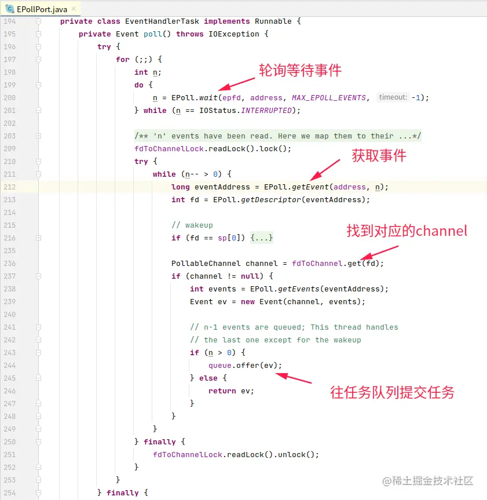Click the 'wait' method call on EPoll
The width and height of the screenshot is (487, 500).
208,98
